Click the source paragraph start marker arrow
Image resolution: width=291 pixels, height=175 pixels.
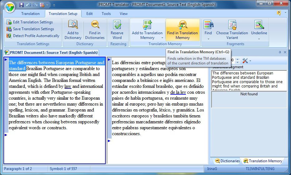pyautogui.click(x=6, y=59)
